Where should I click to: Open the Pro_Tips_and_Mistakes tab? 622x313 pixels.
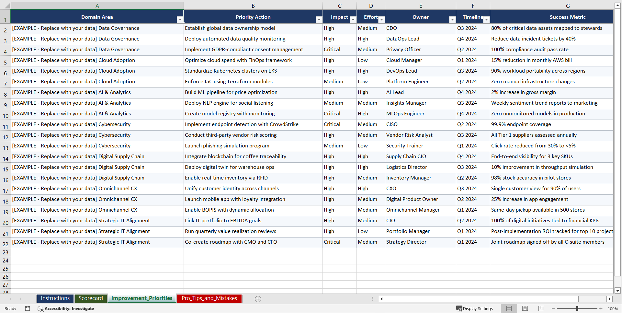coord(209,298)
